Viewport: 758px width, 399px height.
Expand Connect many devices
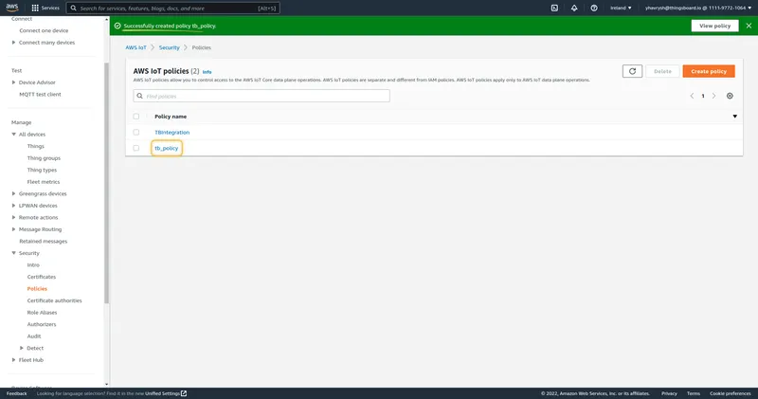(x=13, y=43)
